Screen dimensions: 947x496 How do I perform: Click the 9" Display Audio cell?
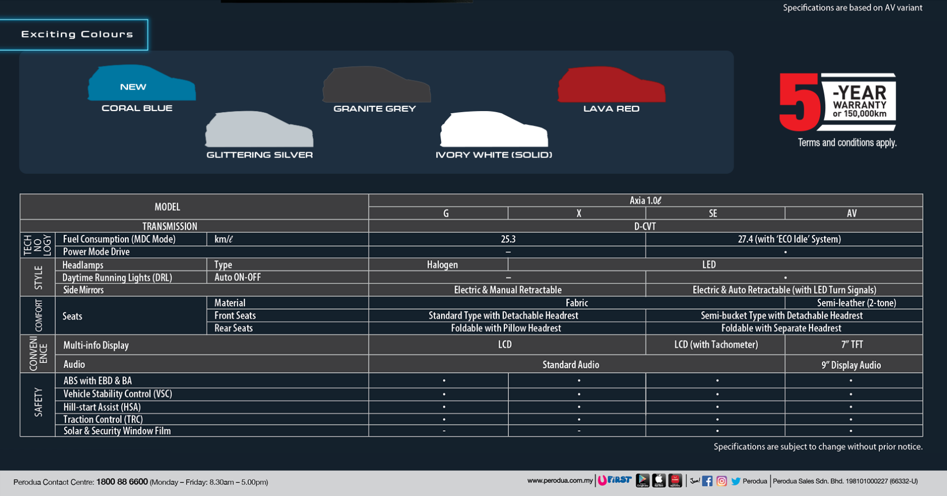coord(851,365)
